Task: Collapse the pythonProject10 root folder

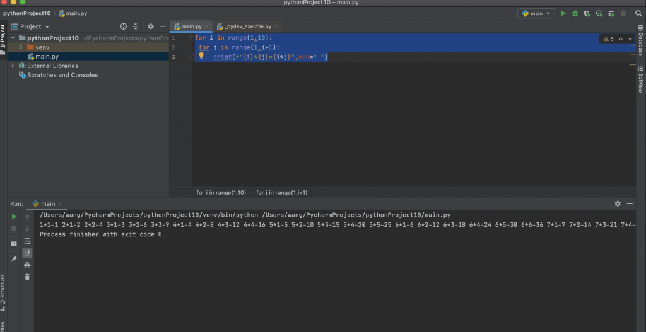Action: 13,38
